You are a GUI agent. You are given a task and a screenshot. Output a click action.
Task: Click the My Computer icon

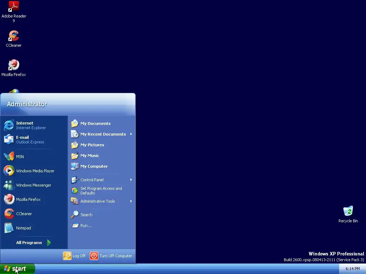click(x=75, y=166)
